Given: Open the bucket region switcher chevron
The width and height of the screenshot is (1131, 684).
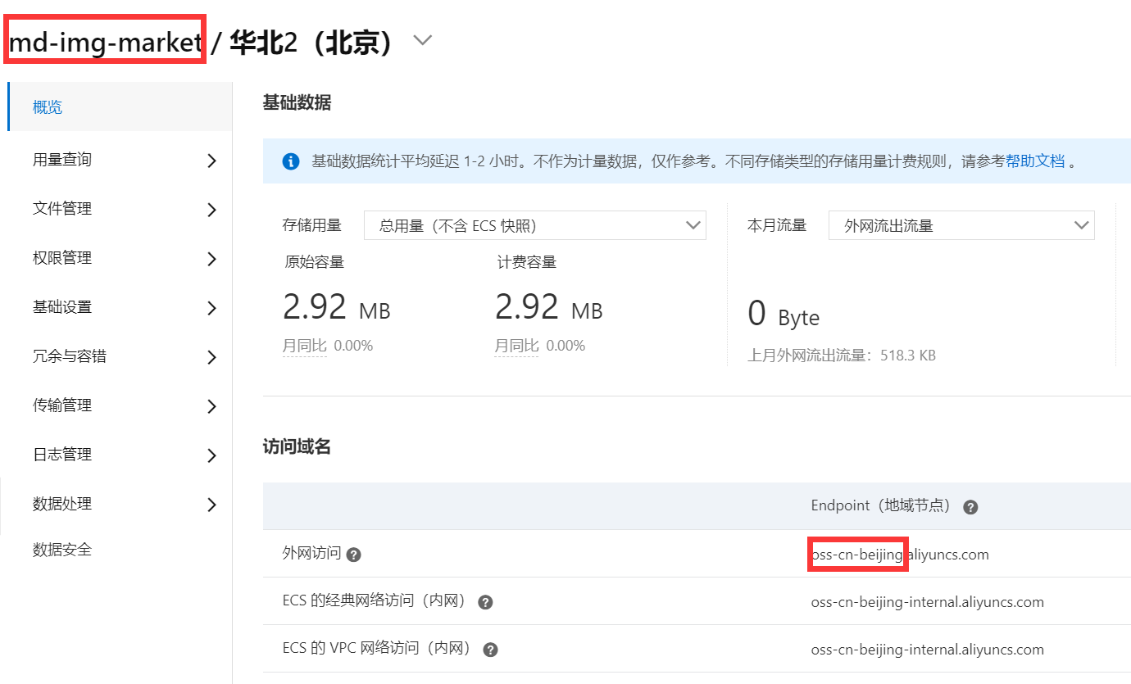Looking at the screenshot, I should pyautogui.click(x=422, y=40).
